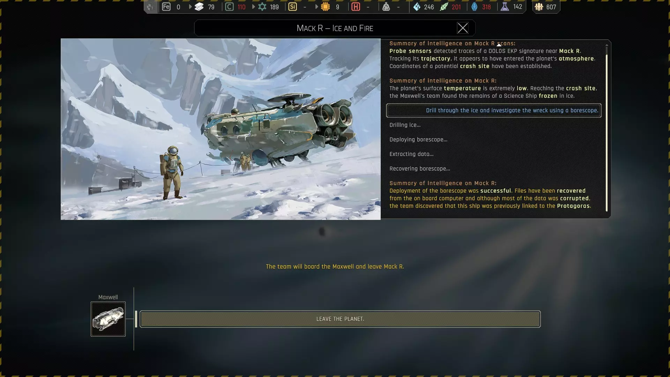Expand the arrow between carbon and polymer
The width and height of the screenshot is (670, 377).
click(x=253, y=7)
